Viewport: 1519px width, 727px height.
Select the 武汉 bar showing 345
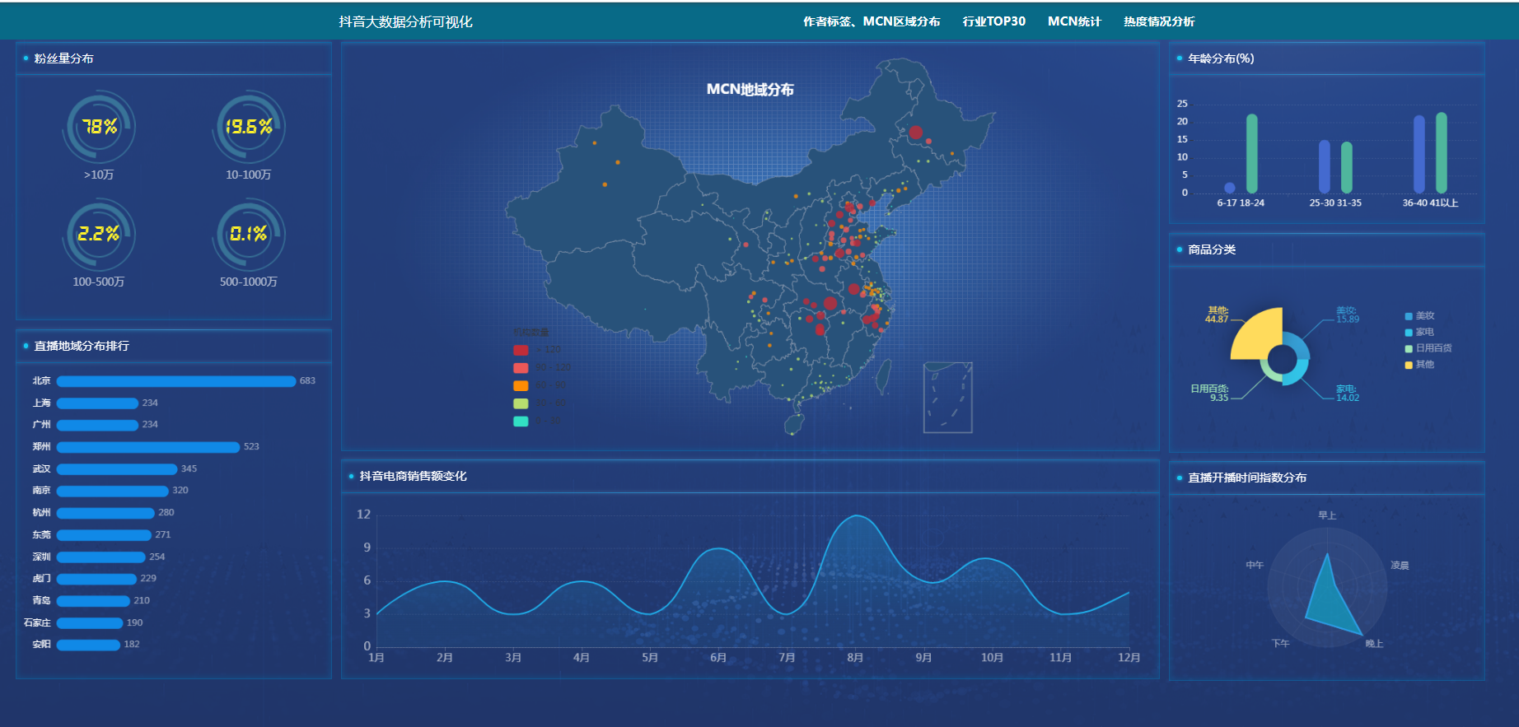coord(117,469)
